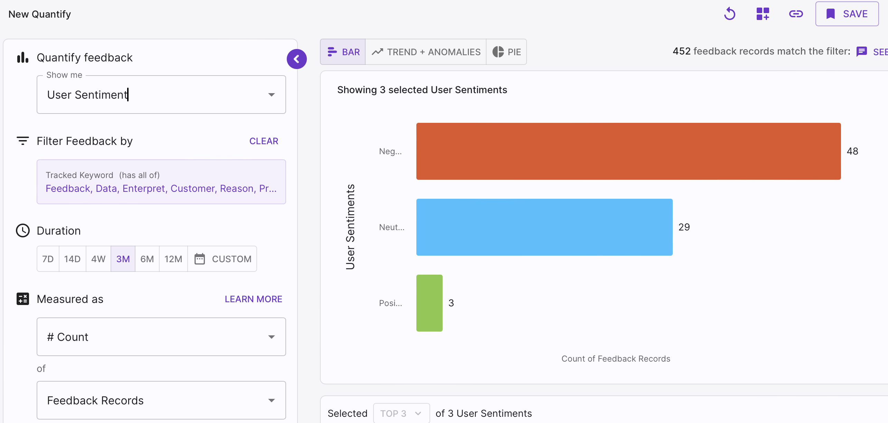Select the 7D duration option
Viewport: 888px width, 423px height.
(48, 259)
